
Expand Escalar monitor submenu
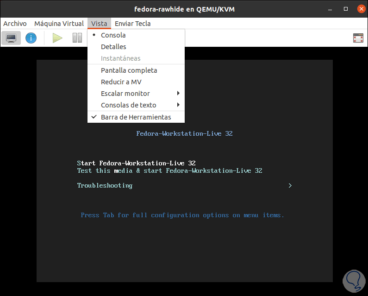(136, 94)
